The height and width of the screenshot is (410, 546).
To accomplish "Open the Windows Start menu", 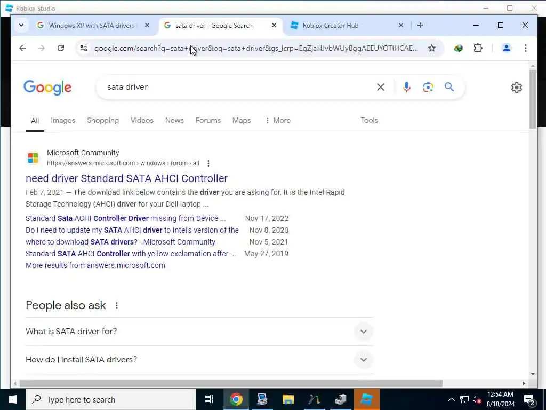I will tap(13, 399).
